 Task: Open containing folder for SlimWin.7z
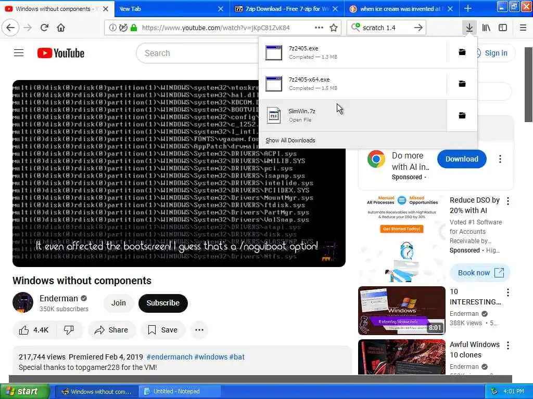point(462,115)
